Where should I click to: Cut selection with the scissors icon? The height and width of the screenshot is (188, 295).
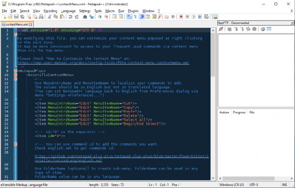click(50, 17)
